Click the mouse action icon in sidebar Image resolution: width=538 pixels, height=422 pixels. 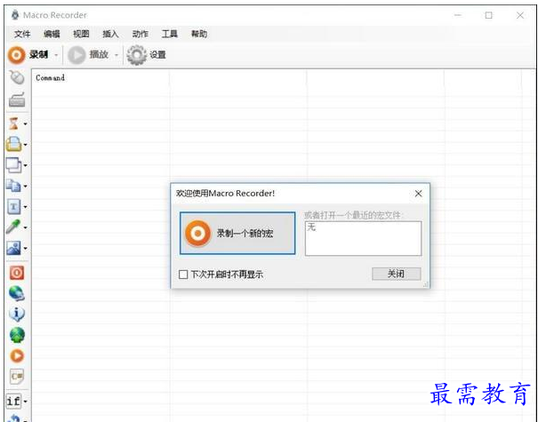click(17, 77)
